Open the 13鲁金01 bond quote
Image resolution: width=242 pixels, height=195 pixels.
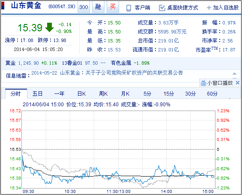pyautogui.click(x=72, y=63)
